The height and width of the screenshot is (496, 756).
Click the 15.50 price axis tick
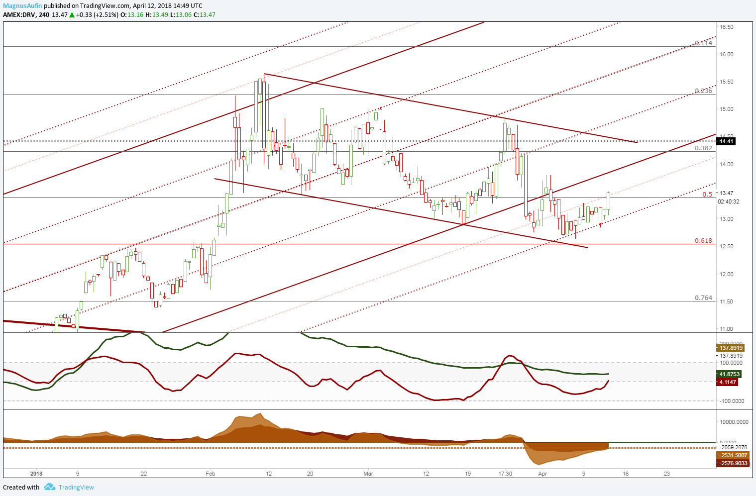(x=727, y=82)
